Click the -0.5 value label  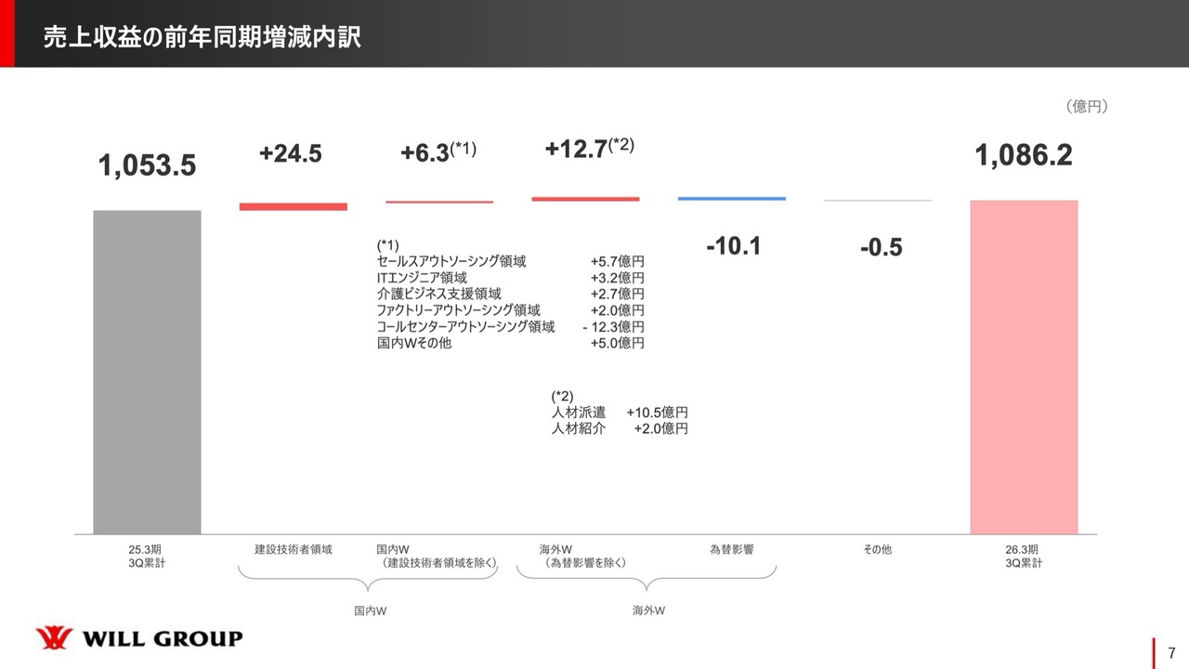point(880,248)
